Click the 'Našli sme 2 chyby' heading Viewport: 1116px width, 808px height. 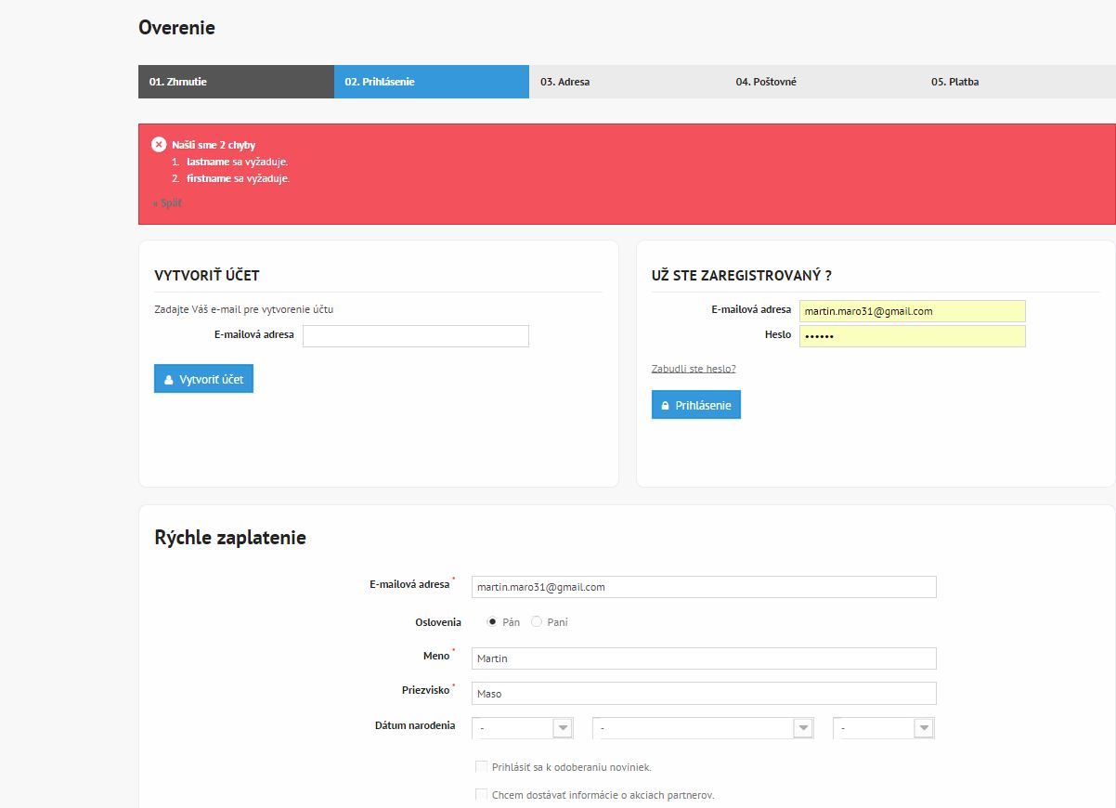click(214, 145)
